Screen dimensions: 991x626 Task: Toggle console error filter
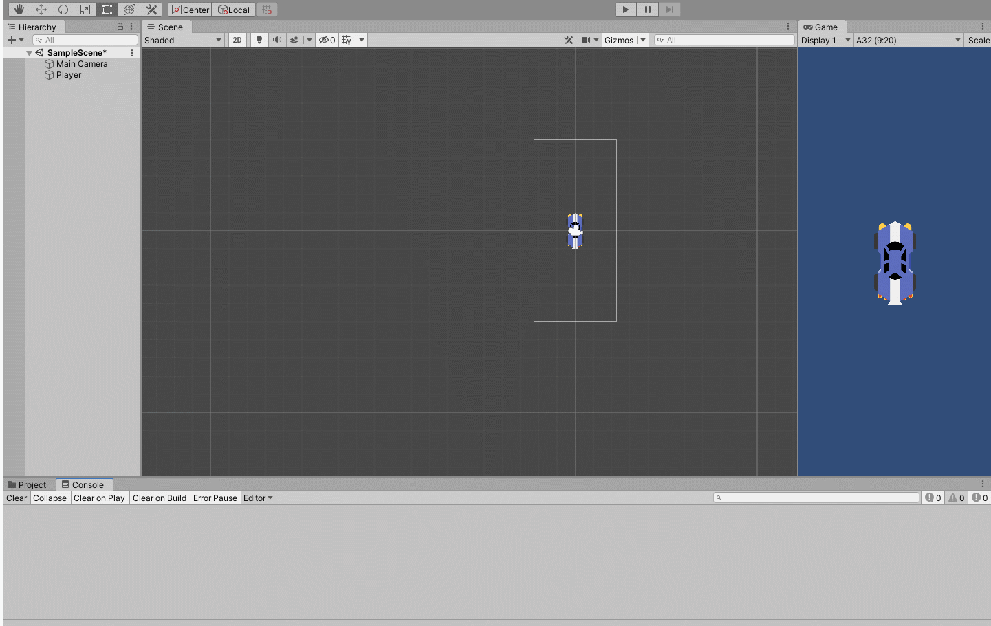[980, 498]
